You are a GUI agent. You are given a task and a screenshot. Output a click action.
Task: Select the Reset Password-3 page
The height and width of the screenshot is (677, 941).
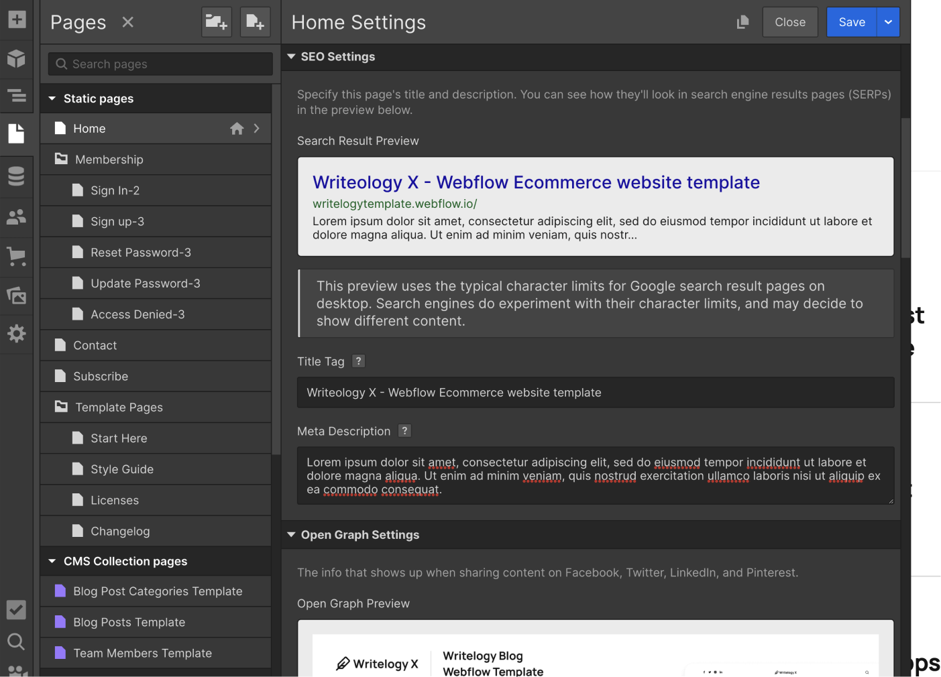156,252
